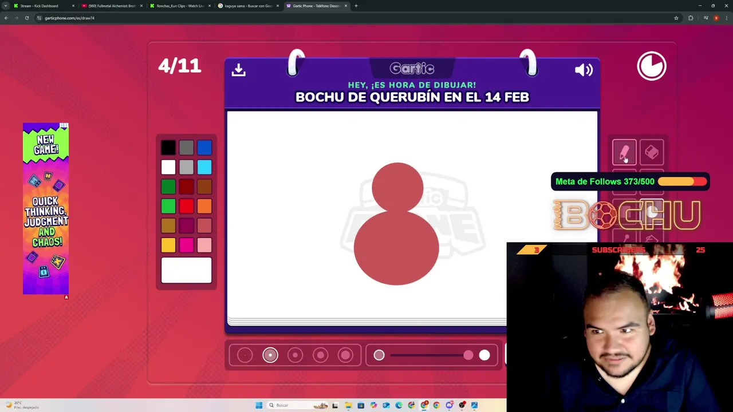Image resolution: width=733 pixels, height=412 pixels.
Task: Pick the black color swatch
Action: point(168,148)
